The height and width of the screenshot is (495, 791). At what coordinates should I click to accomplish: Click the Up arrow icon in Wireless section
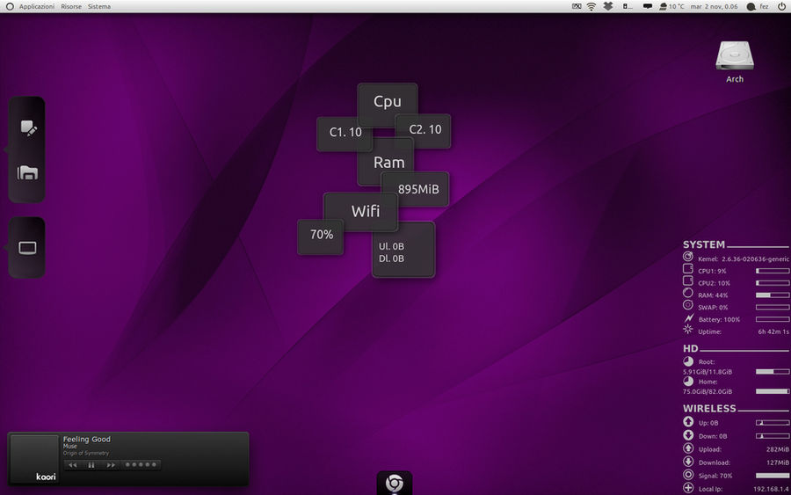(688, 421)
